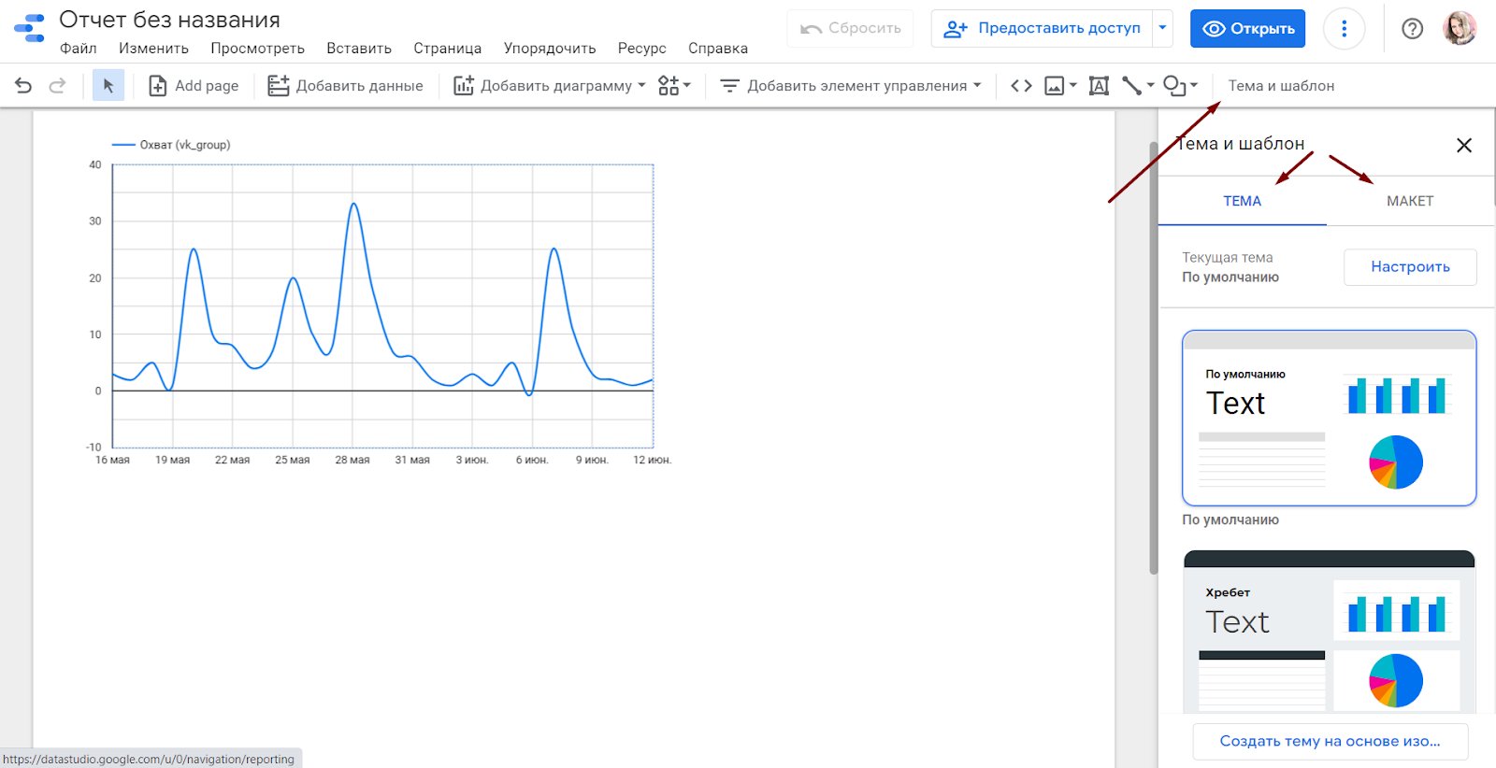Click Создать тему на основе изо… button
The width and height of the screenshot is (1496, 768).
pos(1329,741)
